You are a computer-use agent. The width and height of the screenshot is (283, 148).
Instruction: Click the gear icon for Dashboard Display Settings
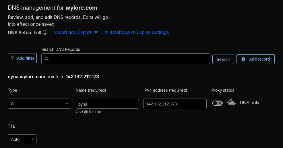point(106,33)
